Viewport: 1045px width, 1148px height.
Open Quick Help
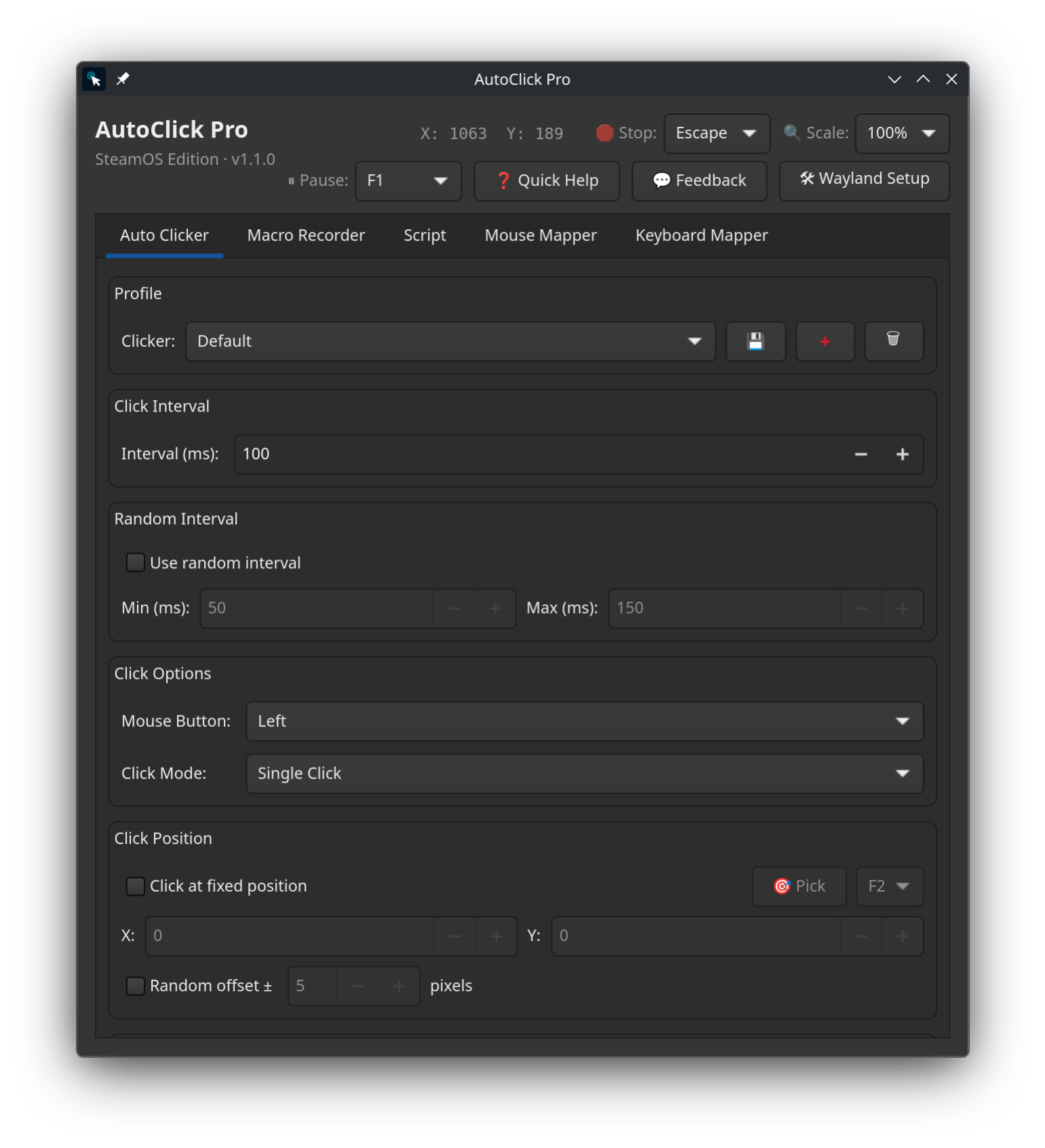547,181
